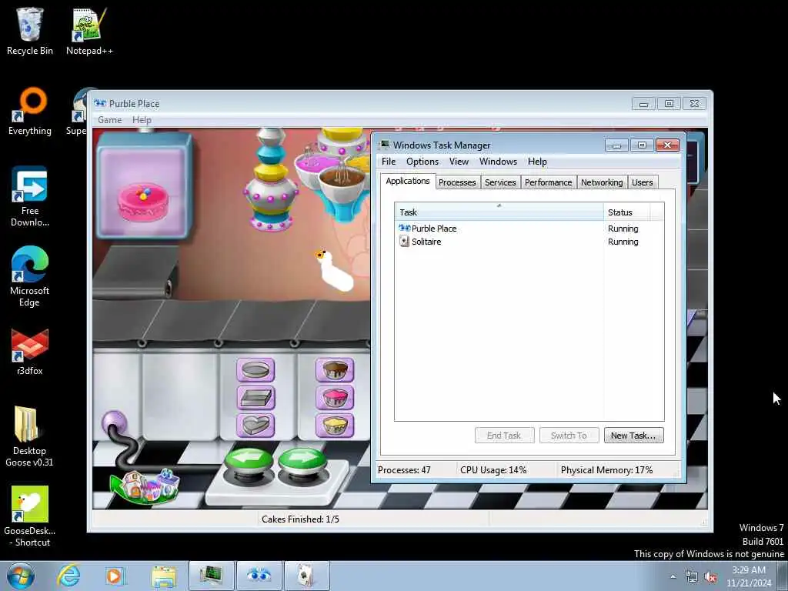Maximize the Purble Place window
Screen dimensions: 788x591
click(669, 104)
